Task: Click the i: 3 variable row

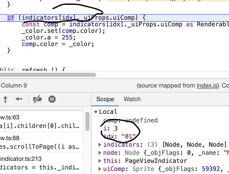Action: [110, 128]
